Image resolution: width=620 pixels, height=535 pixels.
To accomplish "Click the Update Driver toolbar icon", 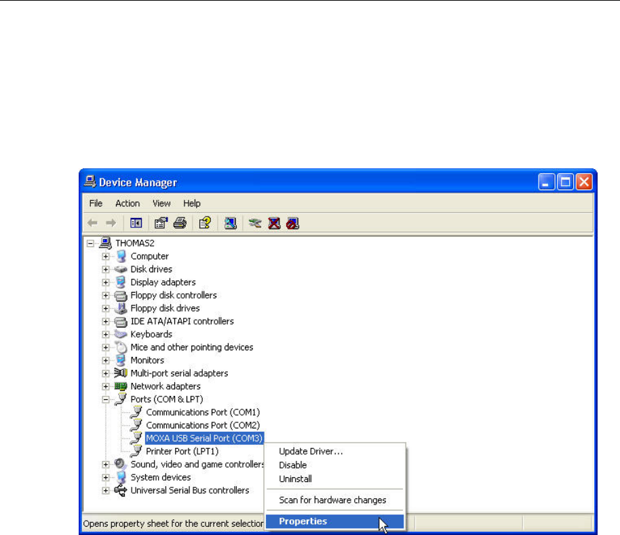I will tap(255, 223).
